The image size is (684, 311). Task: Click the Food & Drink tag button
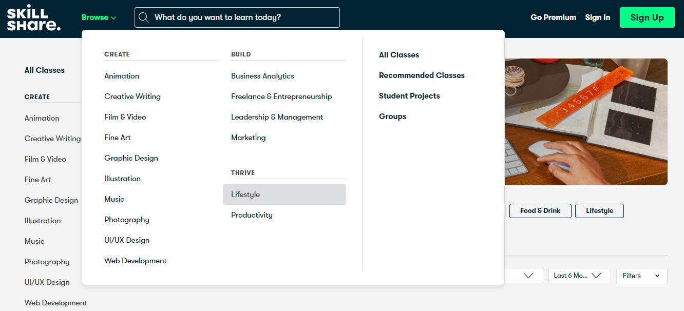pos(540,211)
